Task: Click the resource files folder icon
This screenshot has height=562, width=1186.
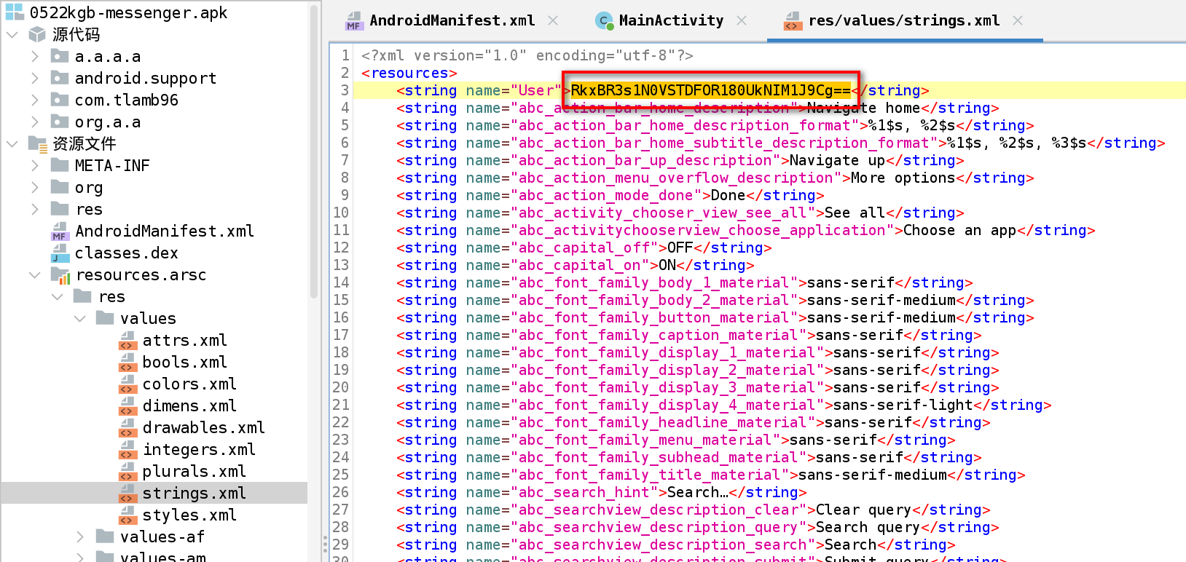Action: click(38, 143)
